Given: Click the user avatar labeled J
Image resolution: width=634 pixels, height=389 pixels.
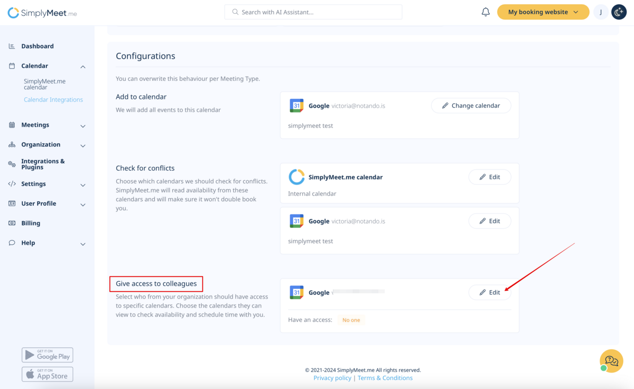Looking at the screenshot, I should pyautogui.click(x=601, y=12).
